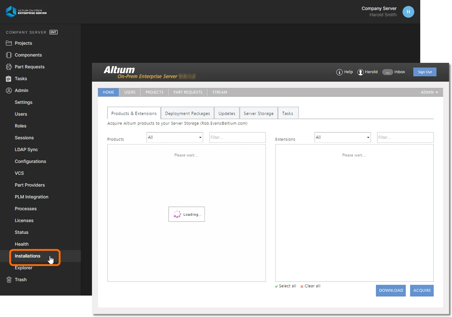Open the Products category dropdown

pyautogui.click(x=175, y=137)
